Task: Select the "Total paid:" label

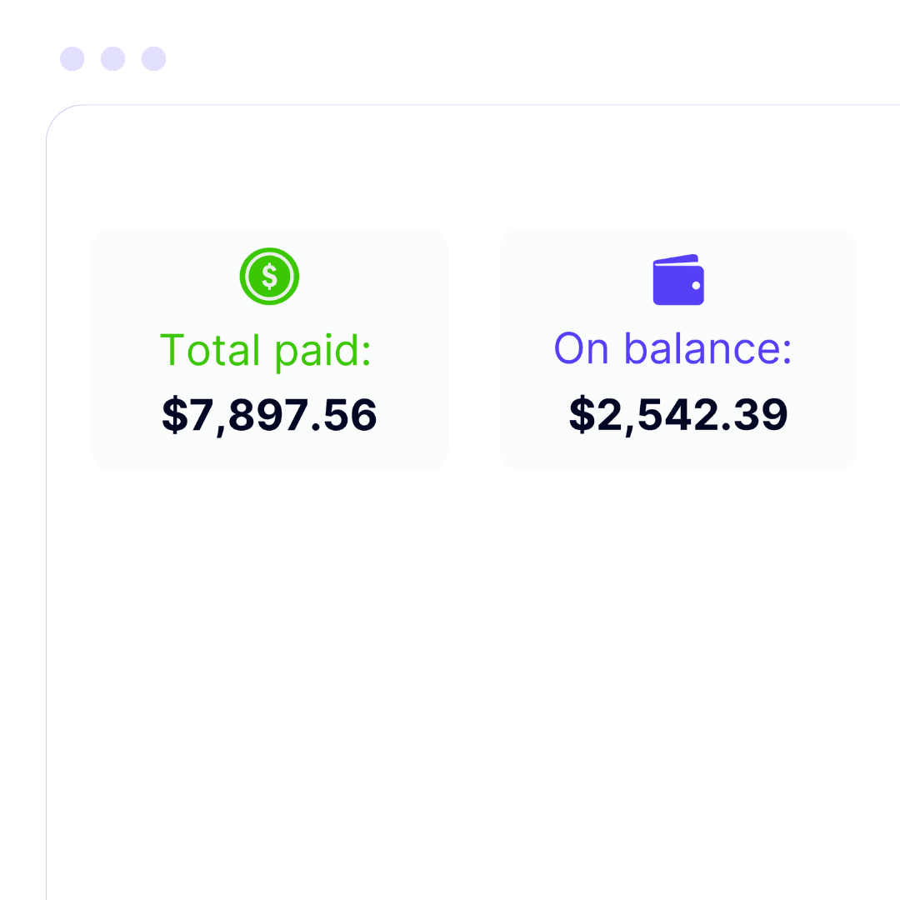Action: tap(266, 351)
